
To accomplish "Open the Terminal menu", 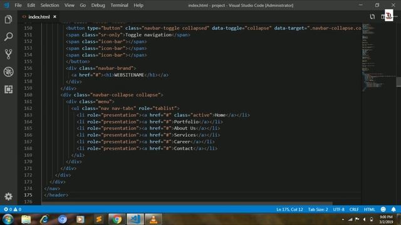I will coord(119,5).
